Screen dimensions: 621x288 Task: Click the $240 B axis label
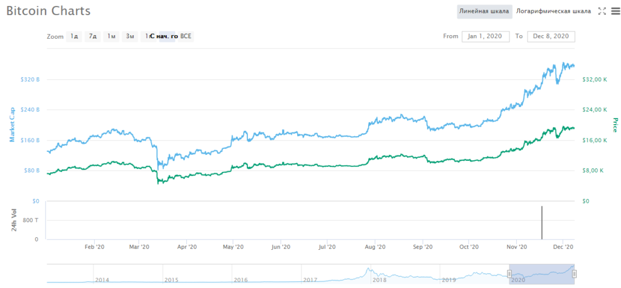[30, 110]
